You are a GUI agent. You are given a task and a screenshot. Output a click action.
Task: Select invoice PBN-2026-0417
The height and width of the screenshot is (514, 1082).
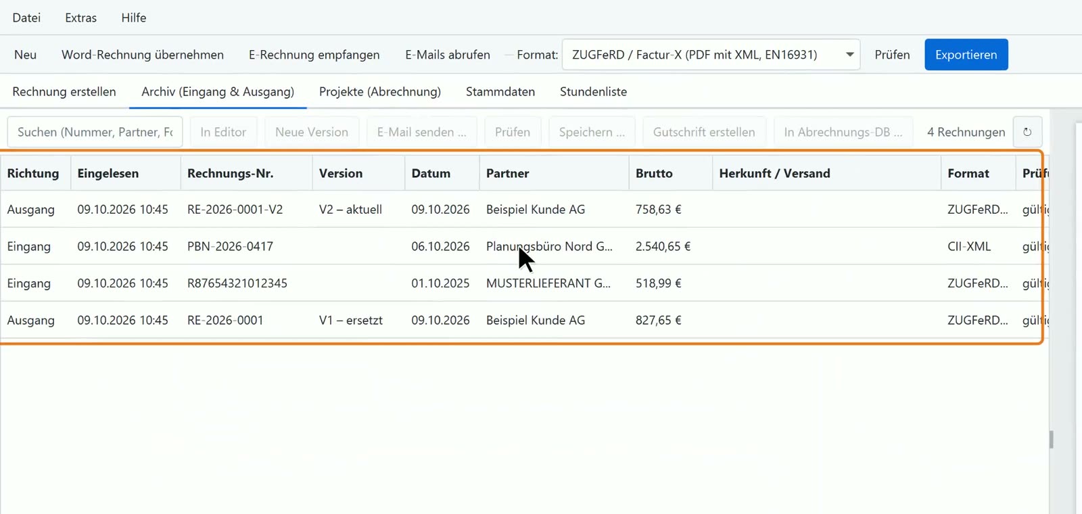(x=230, y=246)
